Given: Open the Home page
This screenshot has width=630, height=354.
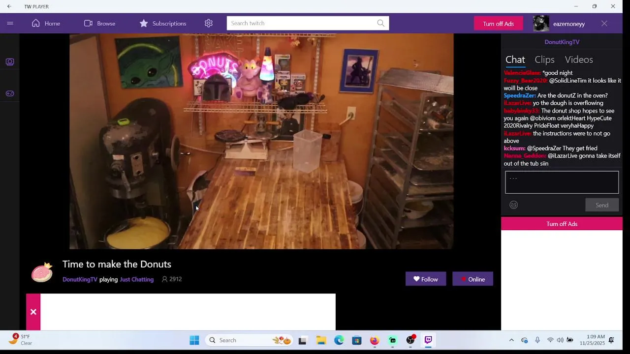Looking at the screenshot, I should [46, 23].
